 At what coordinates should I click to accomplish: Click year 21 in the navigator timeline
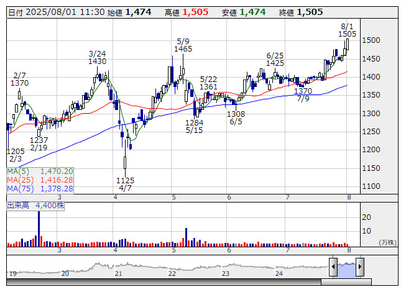(x=118, y=273)
